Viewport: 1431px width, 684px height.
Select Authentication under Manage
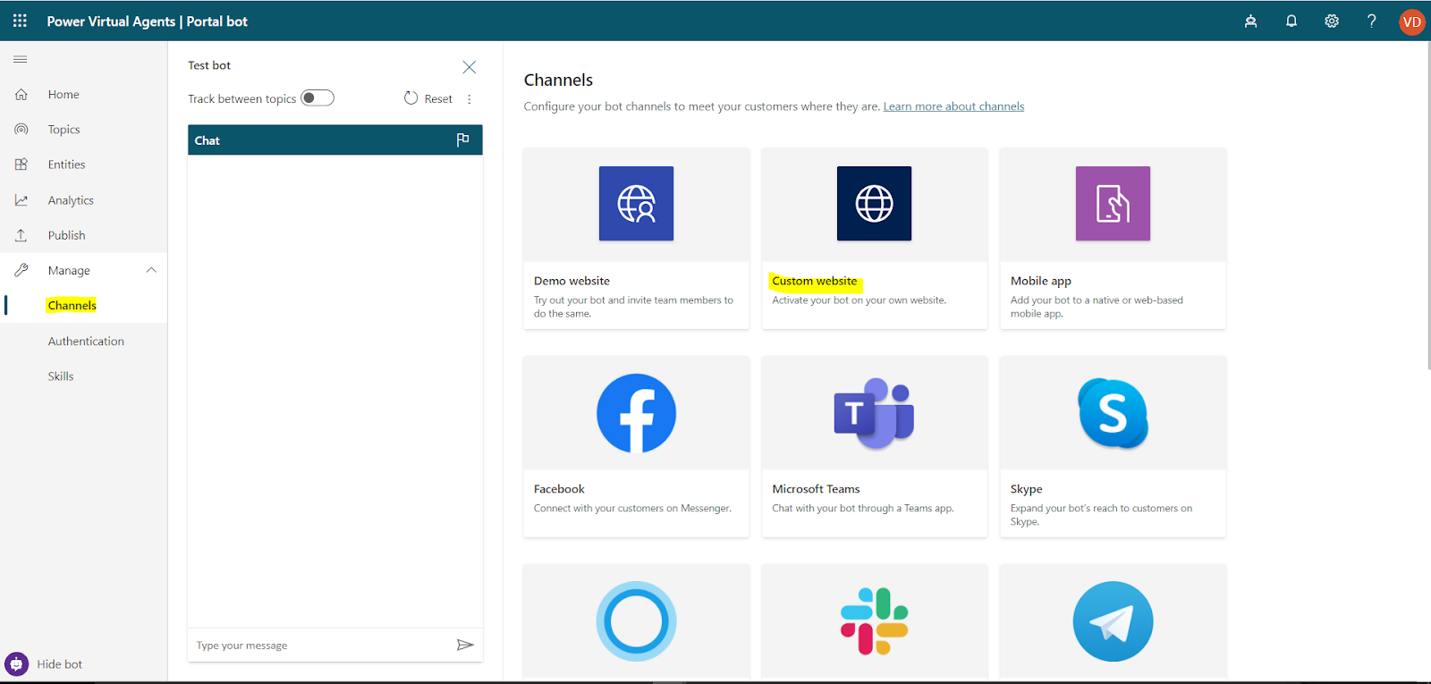tap(86, 341)
